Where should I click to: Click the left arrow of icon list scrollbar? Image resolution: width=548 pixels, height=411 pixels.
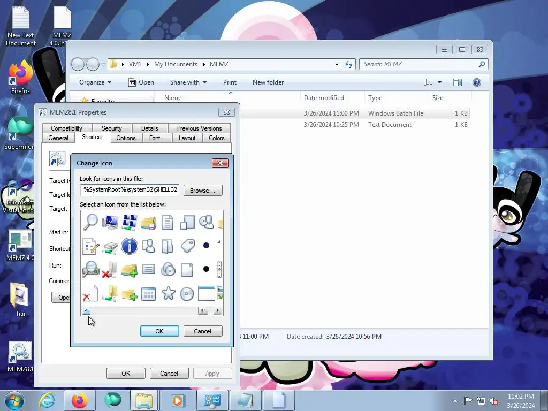[86, 310]
